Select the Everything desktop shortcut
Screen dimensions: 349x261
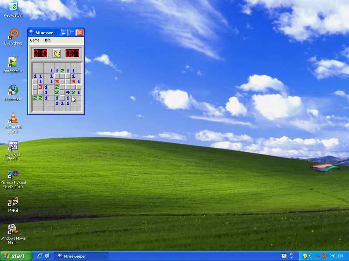tap(13, 37)
